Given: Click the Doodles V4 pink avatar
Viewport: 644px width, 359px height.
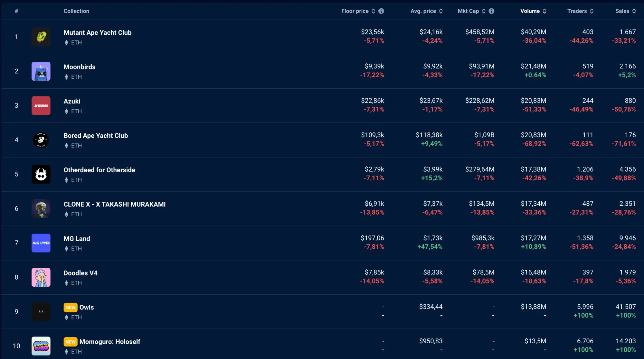Looking at the screenshot, I should tap(41, 277).
